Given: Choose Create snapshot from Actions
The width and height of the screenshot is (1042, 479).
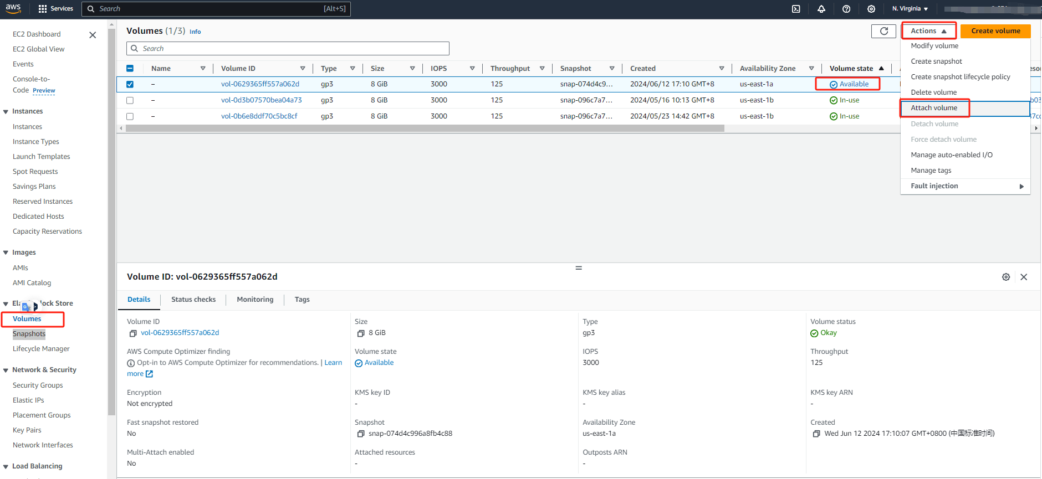Looking at the screenshot, I should [966, 61].
